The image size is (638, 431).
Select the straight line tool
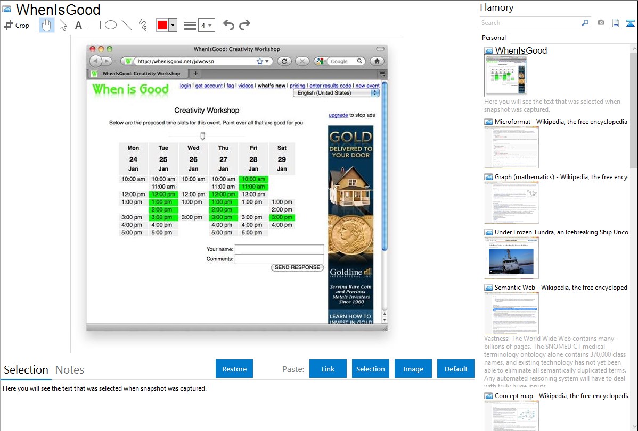(x=127, y=25)
